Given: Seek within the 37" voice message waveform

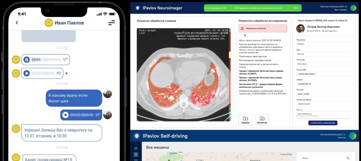Looking at the screenshot, I should point(46,59).
